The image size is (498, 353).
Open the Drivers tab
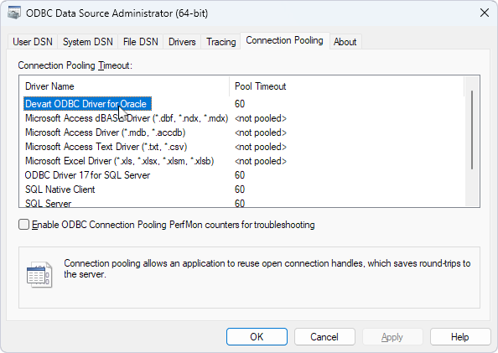182,42
